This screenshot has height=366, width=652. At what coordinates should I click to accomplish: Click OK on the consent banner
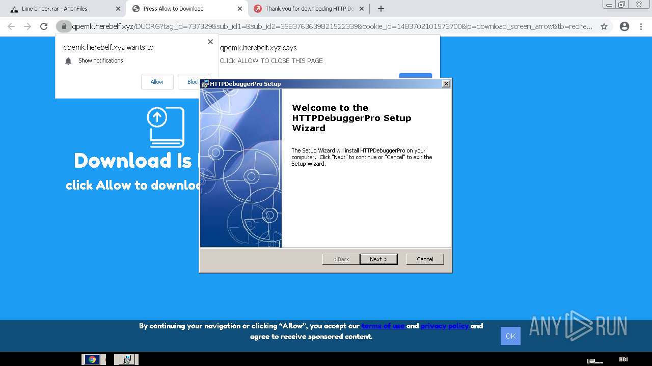click(x=510, y=336)
